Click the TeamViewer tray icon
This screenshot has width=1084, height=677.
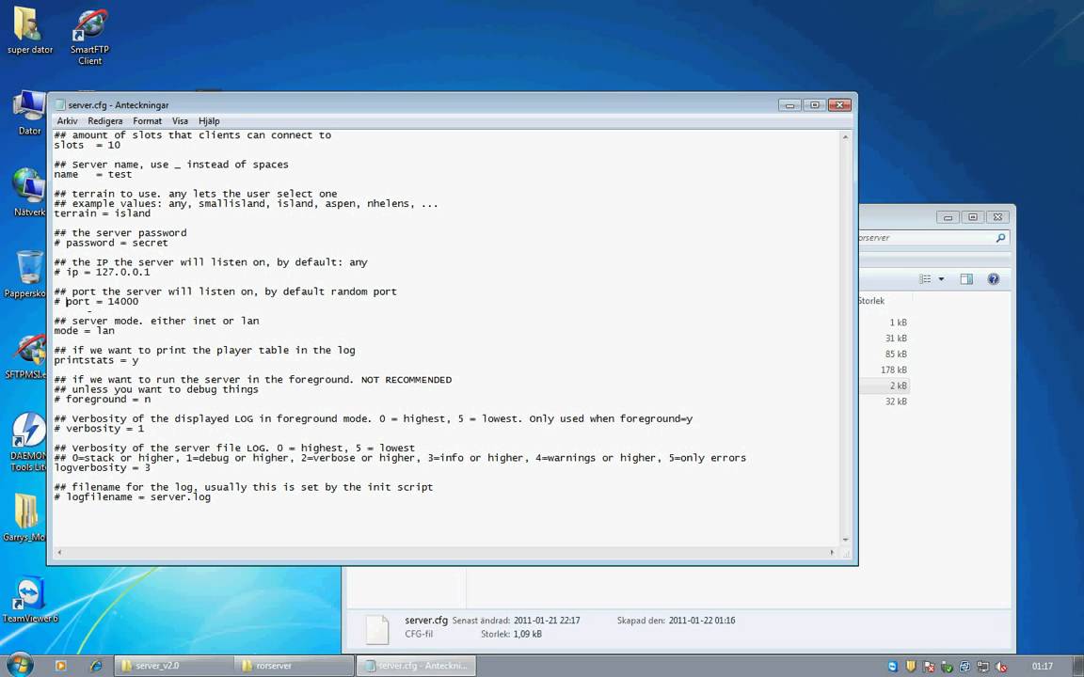(892, 667)
